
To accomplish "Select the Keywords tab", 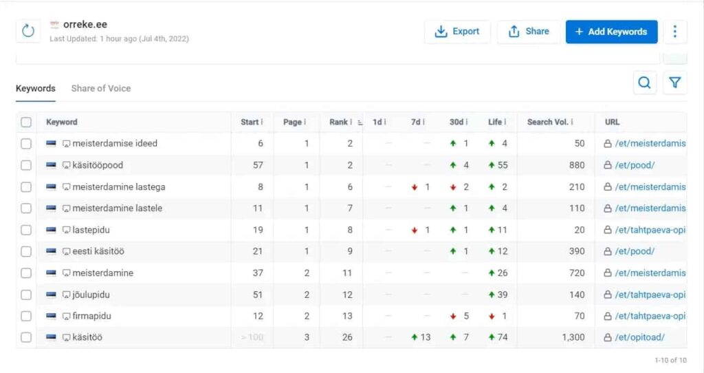I will coord(36,89).
